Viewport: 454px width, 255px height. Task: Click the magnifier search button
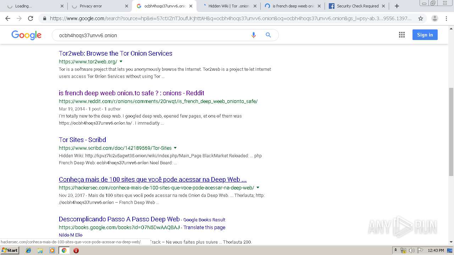tap(268, 35)
